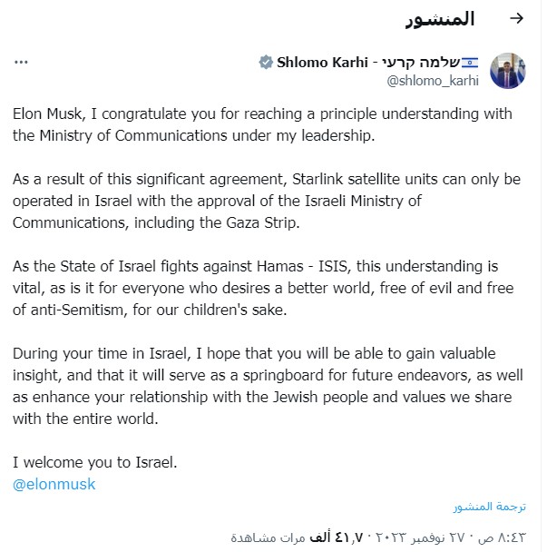Open the @shlomo_karhi handle

point(431,81)
